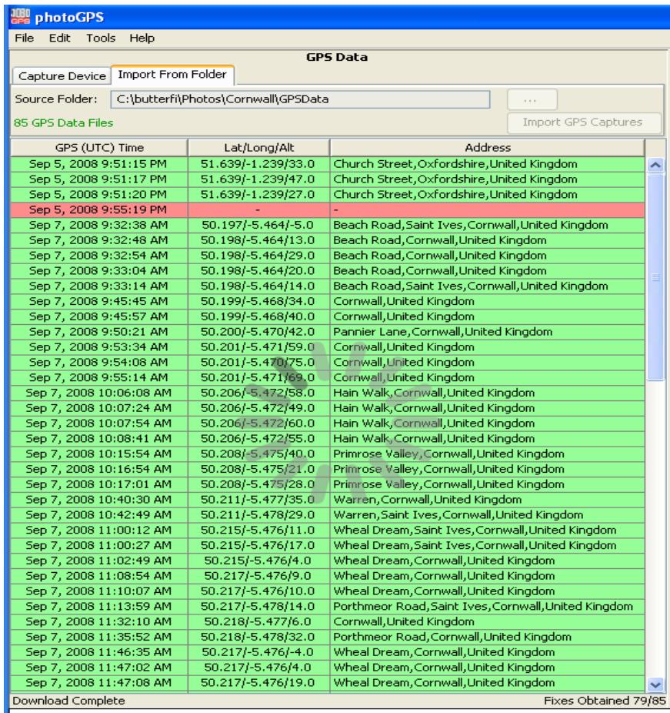Select row Sep 7, 2008 11:32:10 AM
The image size is (670, 713).
pos(328,621)
